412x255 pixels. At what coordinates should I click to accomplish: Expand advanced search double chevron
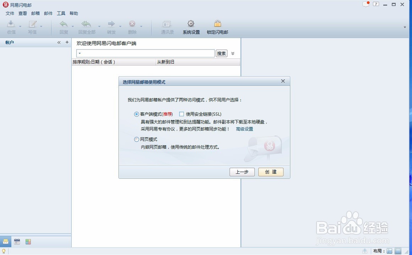[x=233, y=53]
